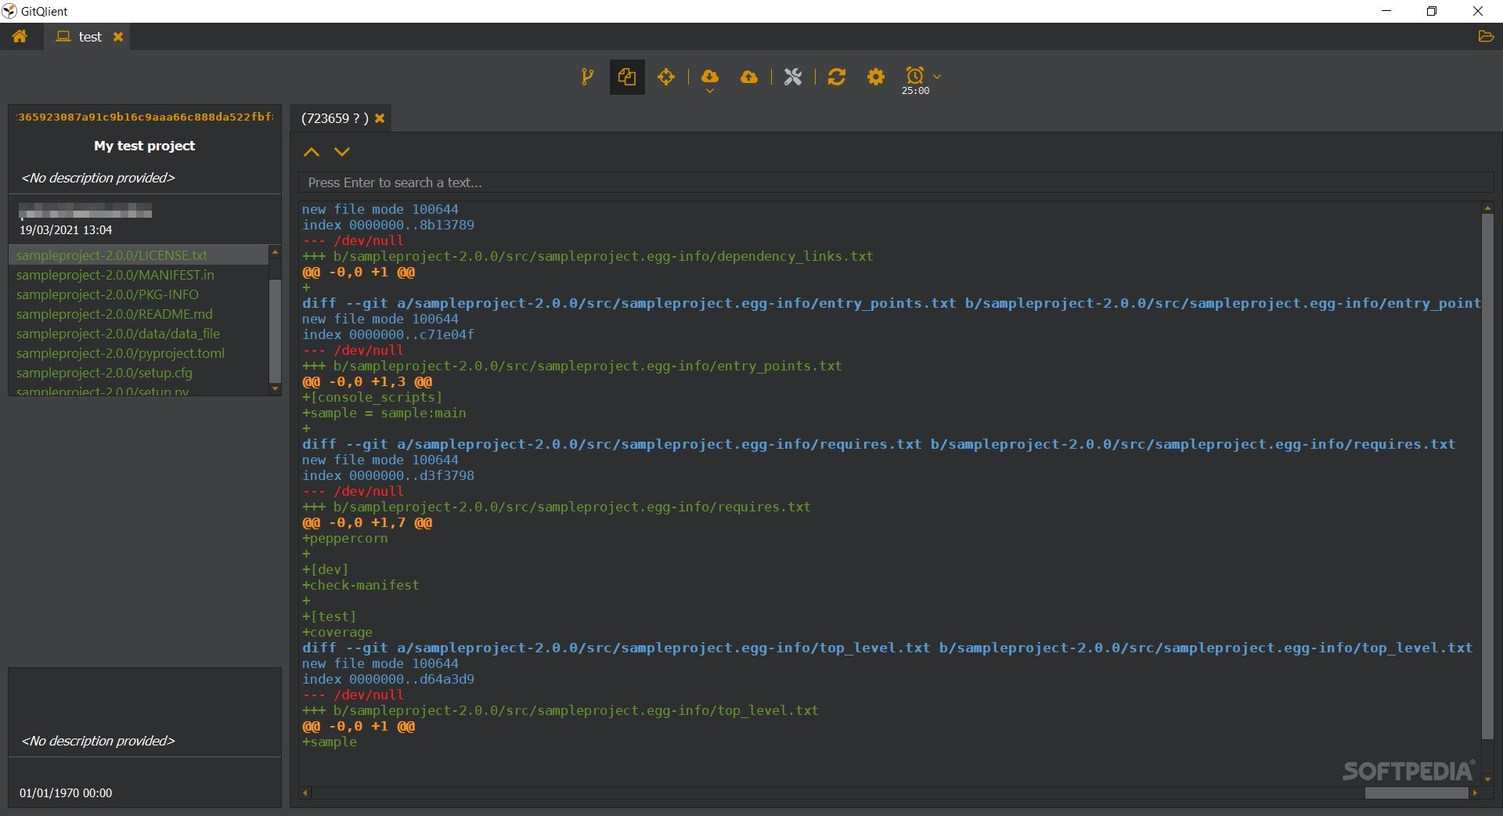Click file list scroll-up arrow
The width and height of the screenshot is (1503, 816).
point(275,251)
